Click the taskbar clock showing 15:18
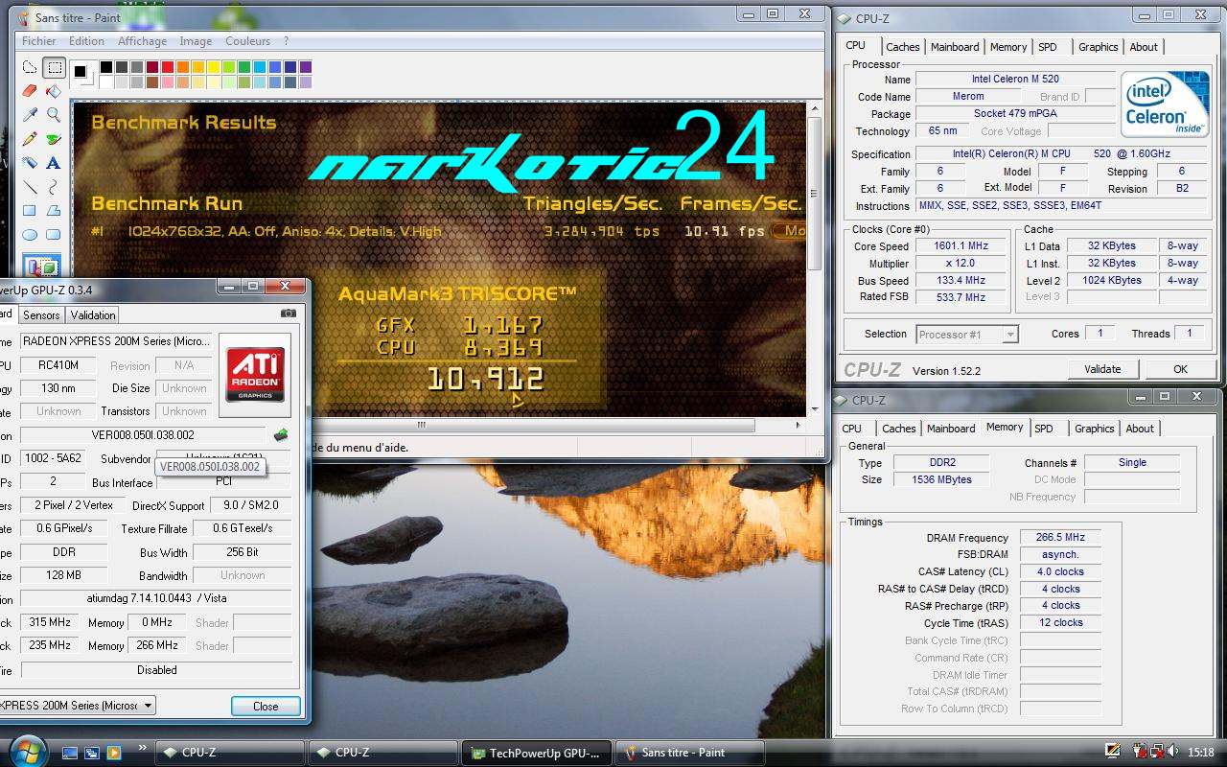Image resolution: width=1227 pixels, height=767 pixels. click(1200, 753)
